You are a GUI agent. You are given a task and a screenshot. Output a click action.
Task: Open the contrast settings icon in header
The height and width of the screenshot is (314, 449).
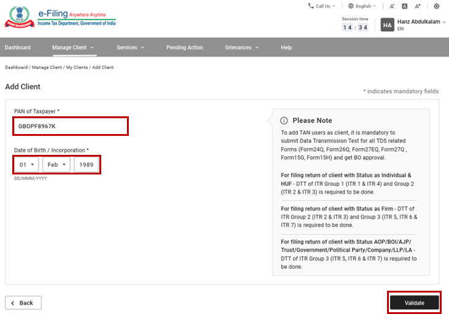point(437,6)
